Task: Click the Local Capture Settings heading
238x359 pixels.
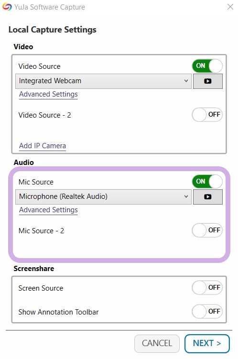Action: (53, 30)
